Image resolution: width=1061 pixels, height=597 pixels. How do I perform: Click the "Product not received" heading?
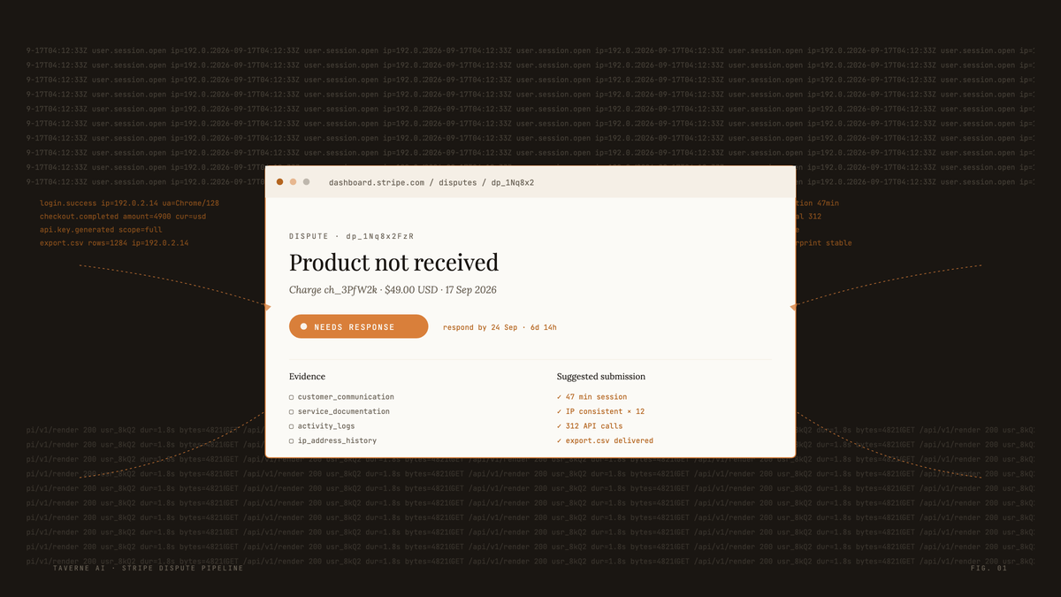pyautogui.click(x=393, y=263)
